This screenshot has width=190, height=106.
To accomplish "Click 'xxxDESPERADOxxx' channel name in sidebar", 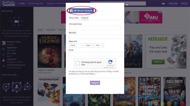I will click(16, 65).
